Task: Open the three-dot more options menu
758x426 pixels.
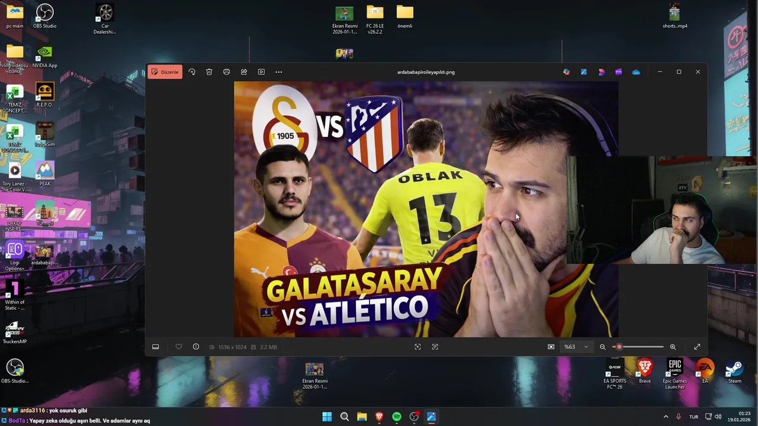Action: point(279,72)
